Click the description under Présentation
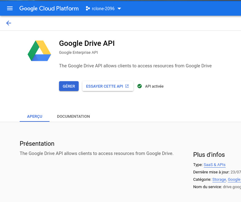Screen dimensions: 241x202 coord(97,153)
